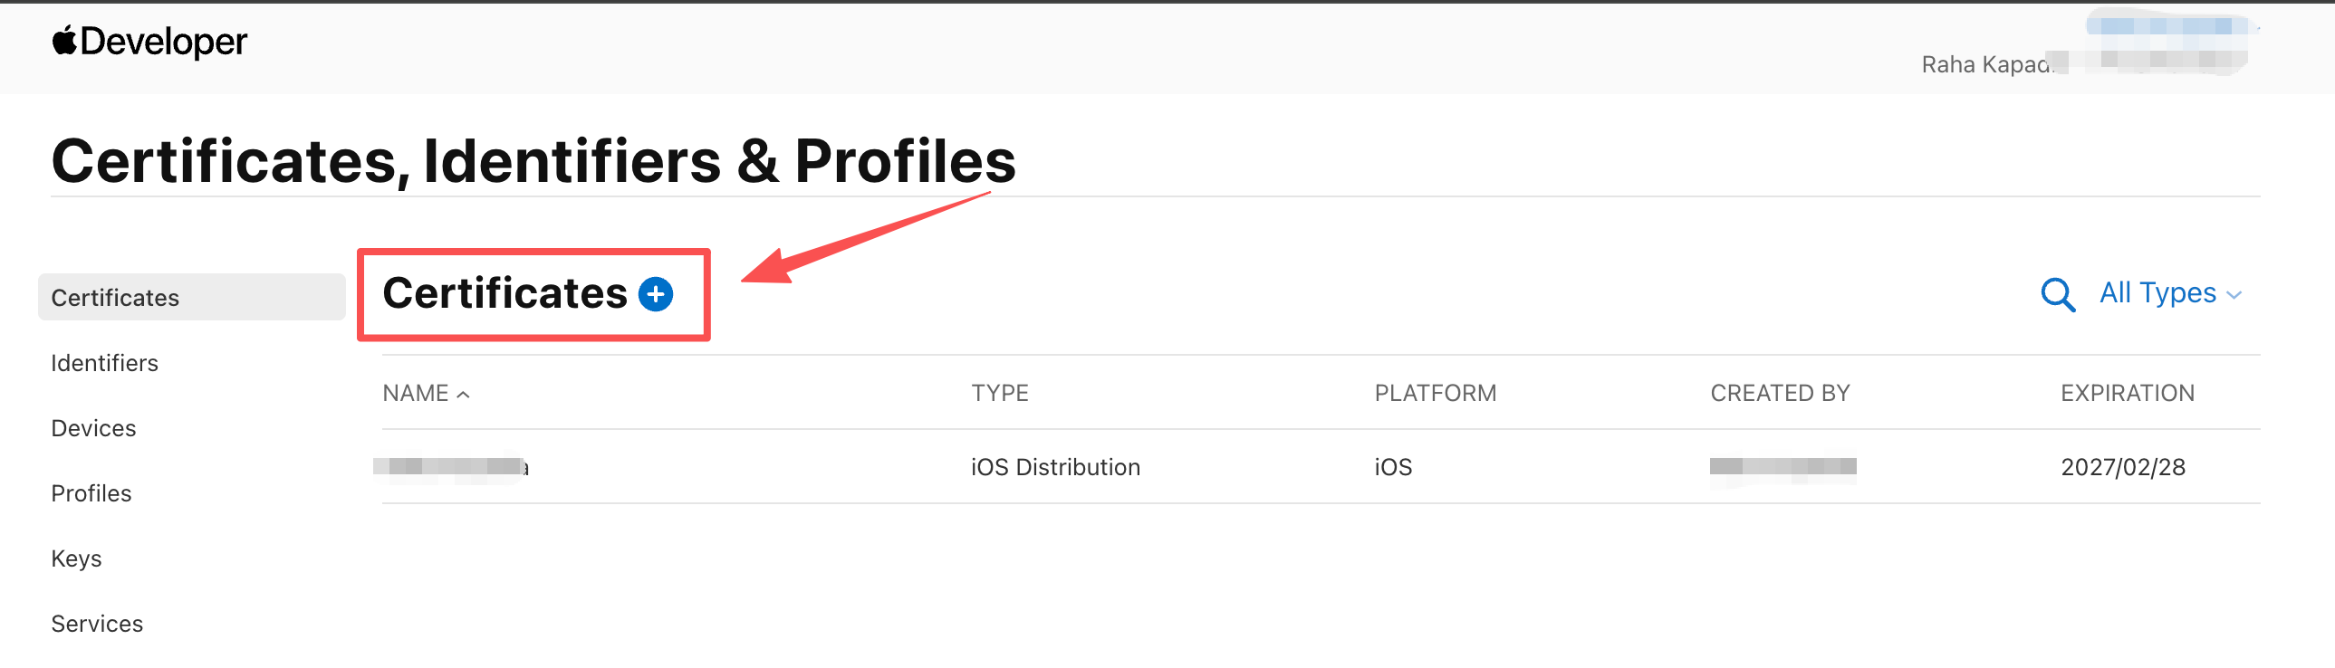Image resolution: width=2335 pixels, height=668 pixels.
Task: Go to Devices in the sidebar
Action: click(x=93, y=428)
